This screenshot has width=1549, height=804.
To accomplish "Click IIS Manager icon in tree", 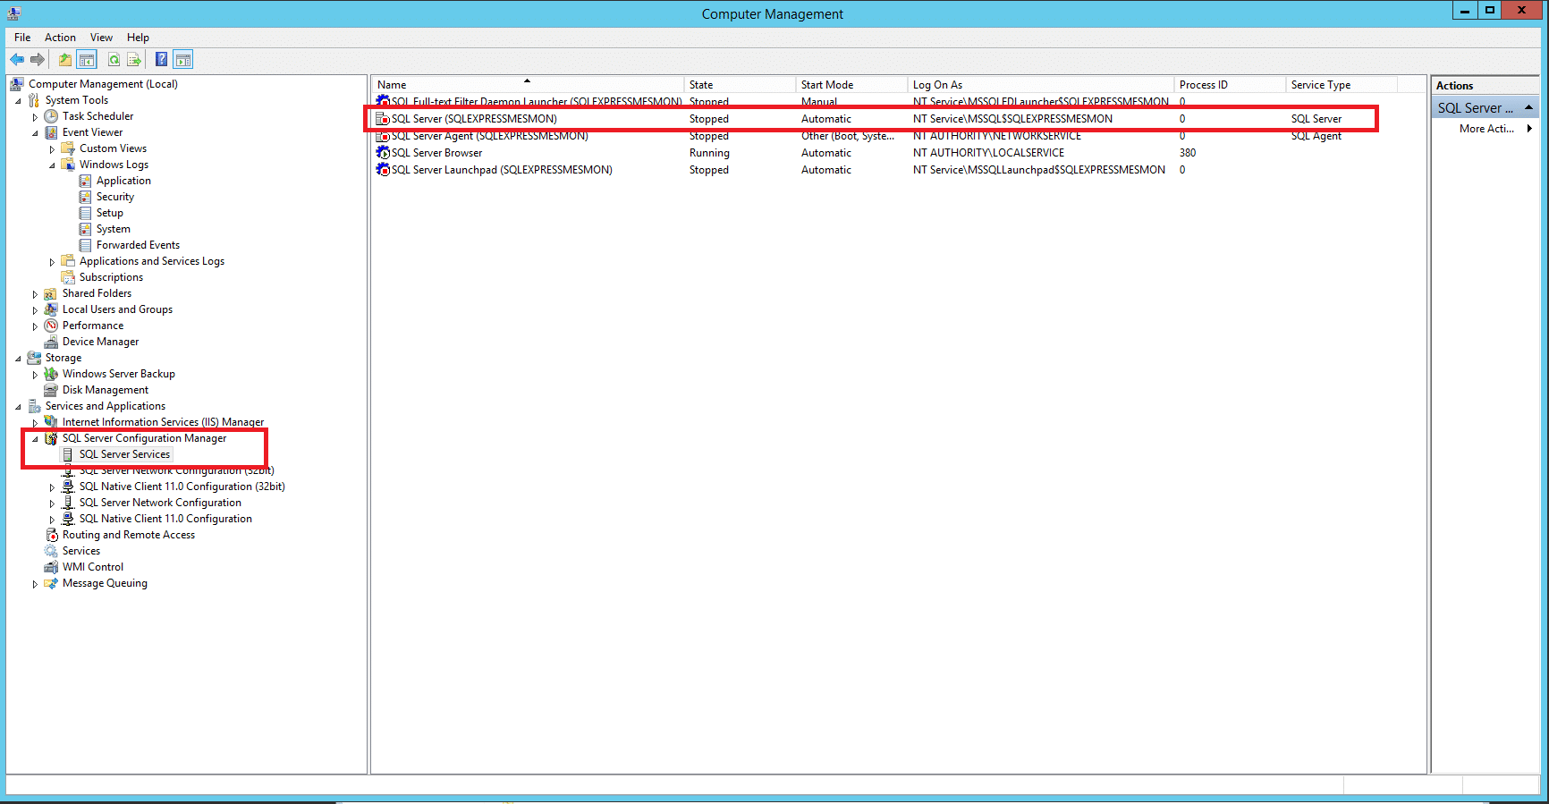I will 52,422.
